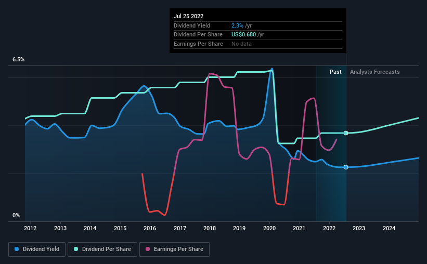The image size is (427, 264).
Task: Toggle the Dividend Yield legend button
Action: [37, 249]
